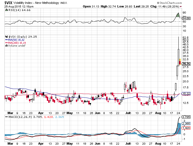Click the tall white candle peaking above 52.5
Viewport: 193px width, 146px height.
(178, 51)
